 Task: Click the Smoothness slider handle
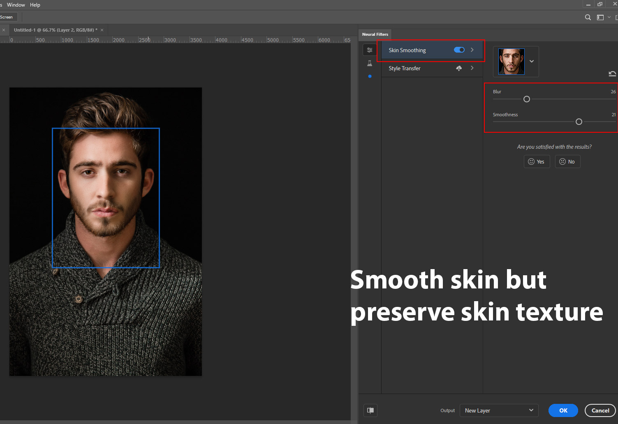coord(579,122)
